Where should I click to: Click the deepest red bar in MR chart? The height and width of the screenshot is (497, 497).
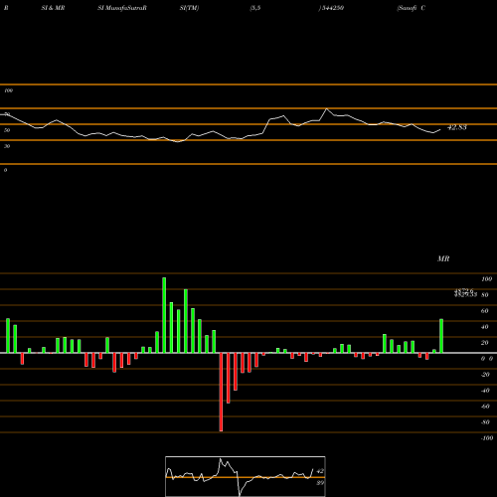pyautogui.click(x=221, y=392)
